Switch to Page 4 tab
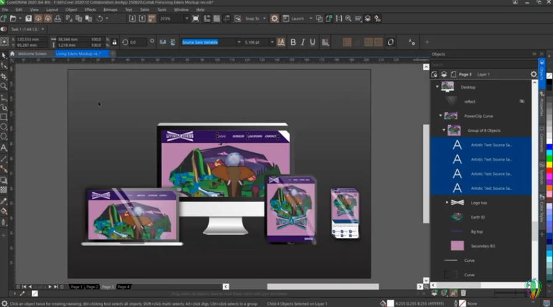Viewport: 553px width, 307px height. [123, 287]
